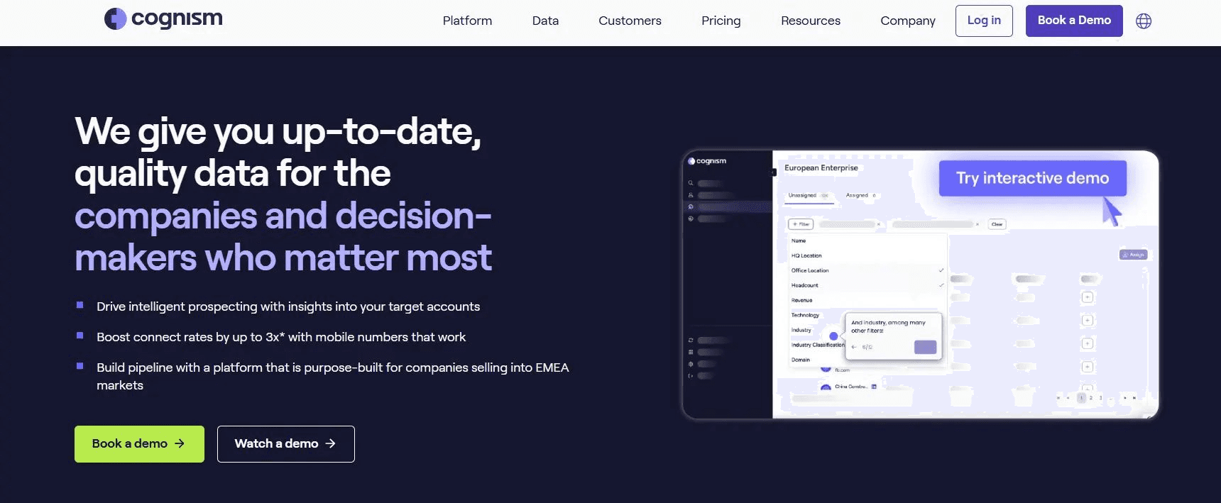Screen dimensions: 1221x503
Task: Click the search icon in demo sidebar
Action: [690, 183]
